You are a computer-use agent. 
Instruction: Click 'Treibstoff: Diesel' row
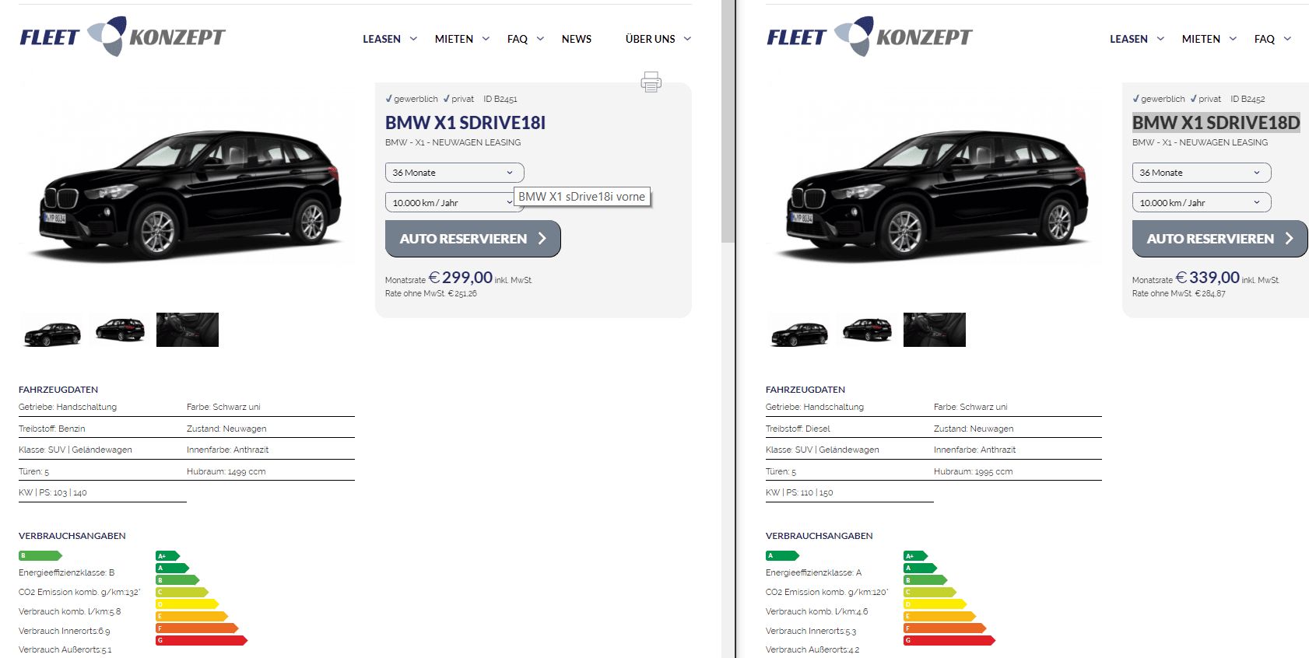tap(798, 429)
